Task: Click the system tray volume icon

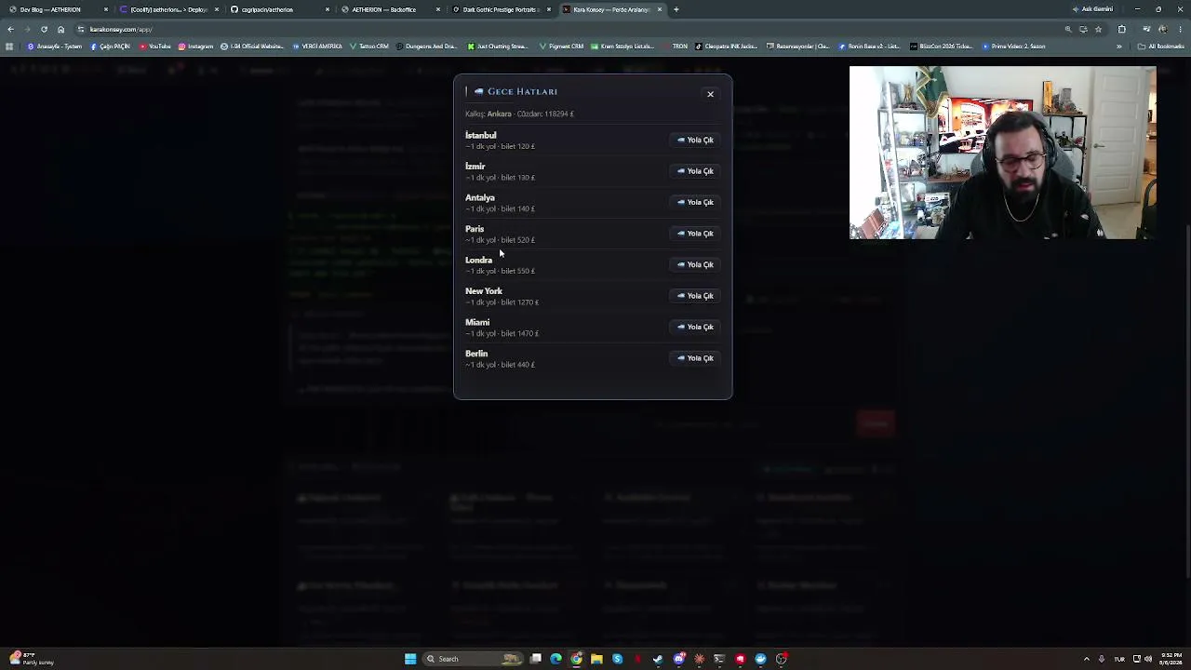Action: point(1147,659)
